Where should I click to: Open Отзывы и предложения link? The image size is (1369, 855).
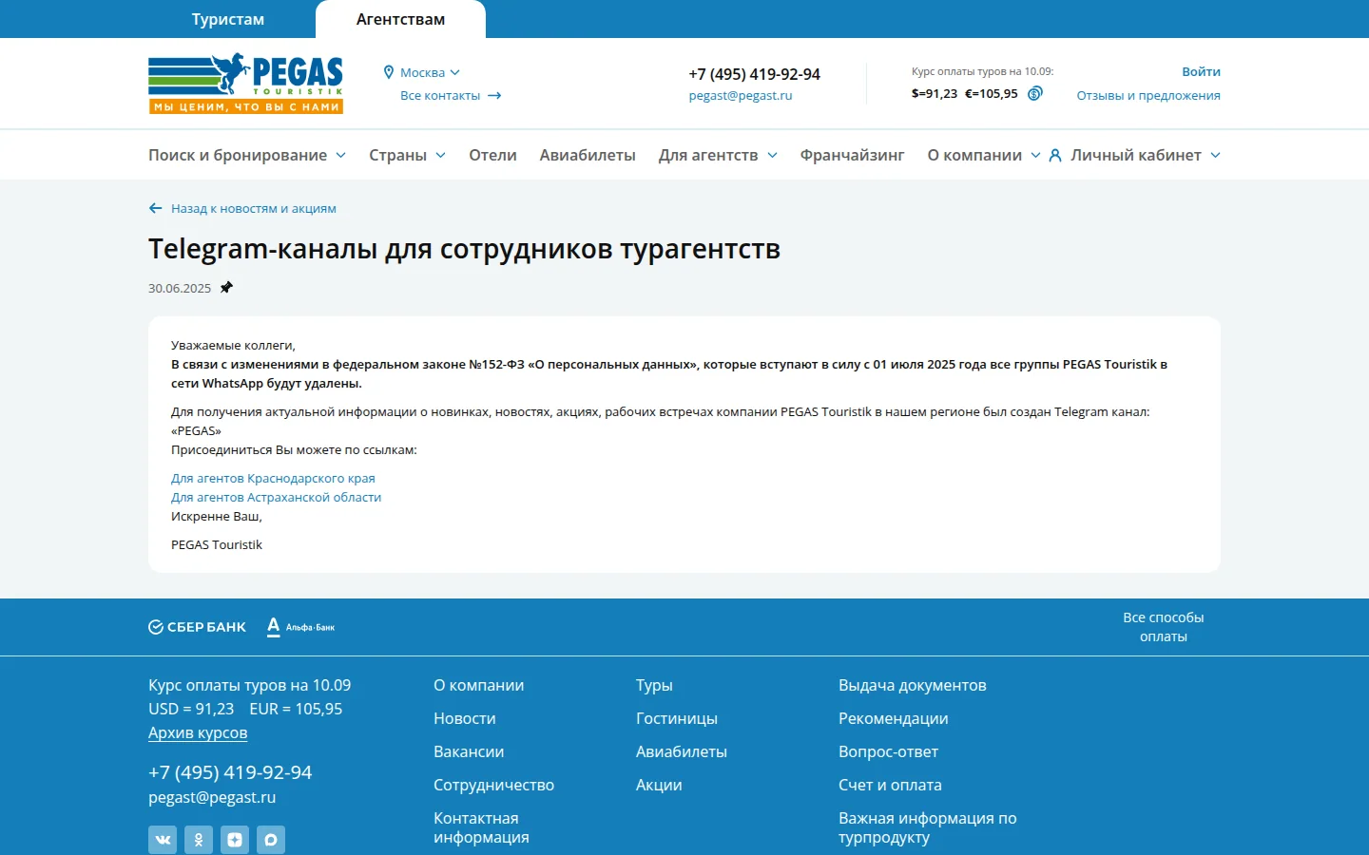pos(1148,95)
